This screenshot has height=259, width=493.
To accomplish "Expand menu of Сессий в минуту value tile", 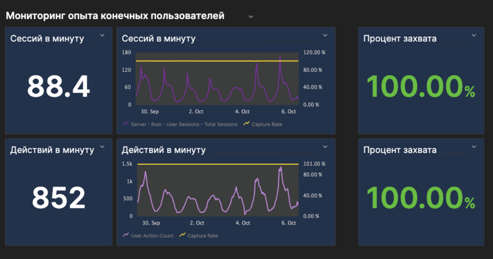I will [102, 36].
